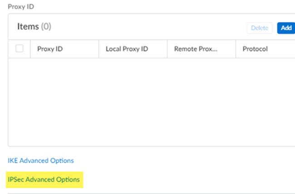
Task: Click the horizontal line below IPSec Advanced Options
Action: [x=150, y=194]
